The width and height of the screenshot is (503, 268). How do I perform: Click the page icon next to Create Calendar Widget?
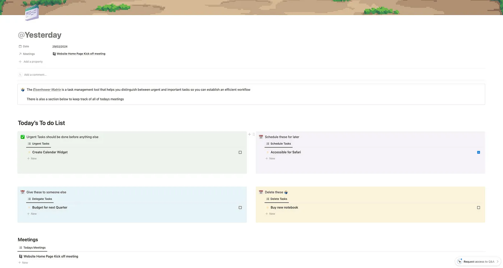pyautogui.click(x=29, y=152)
